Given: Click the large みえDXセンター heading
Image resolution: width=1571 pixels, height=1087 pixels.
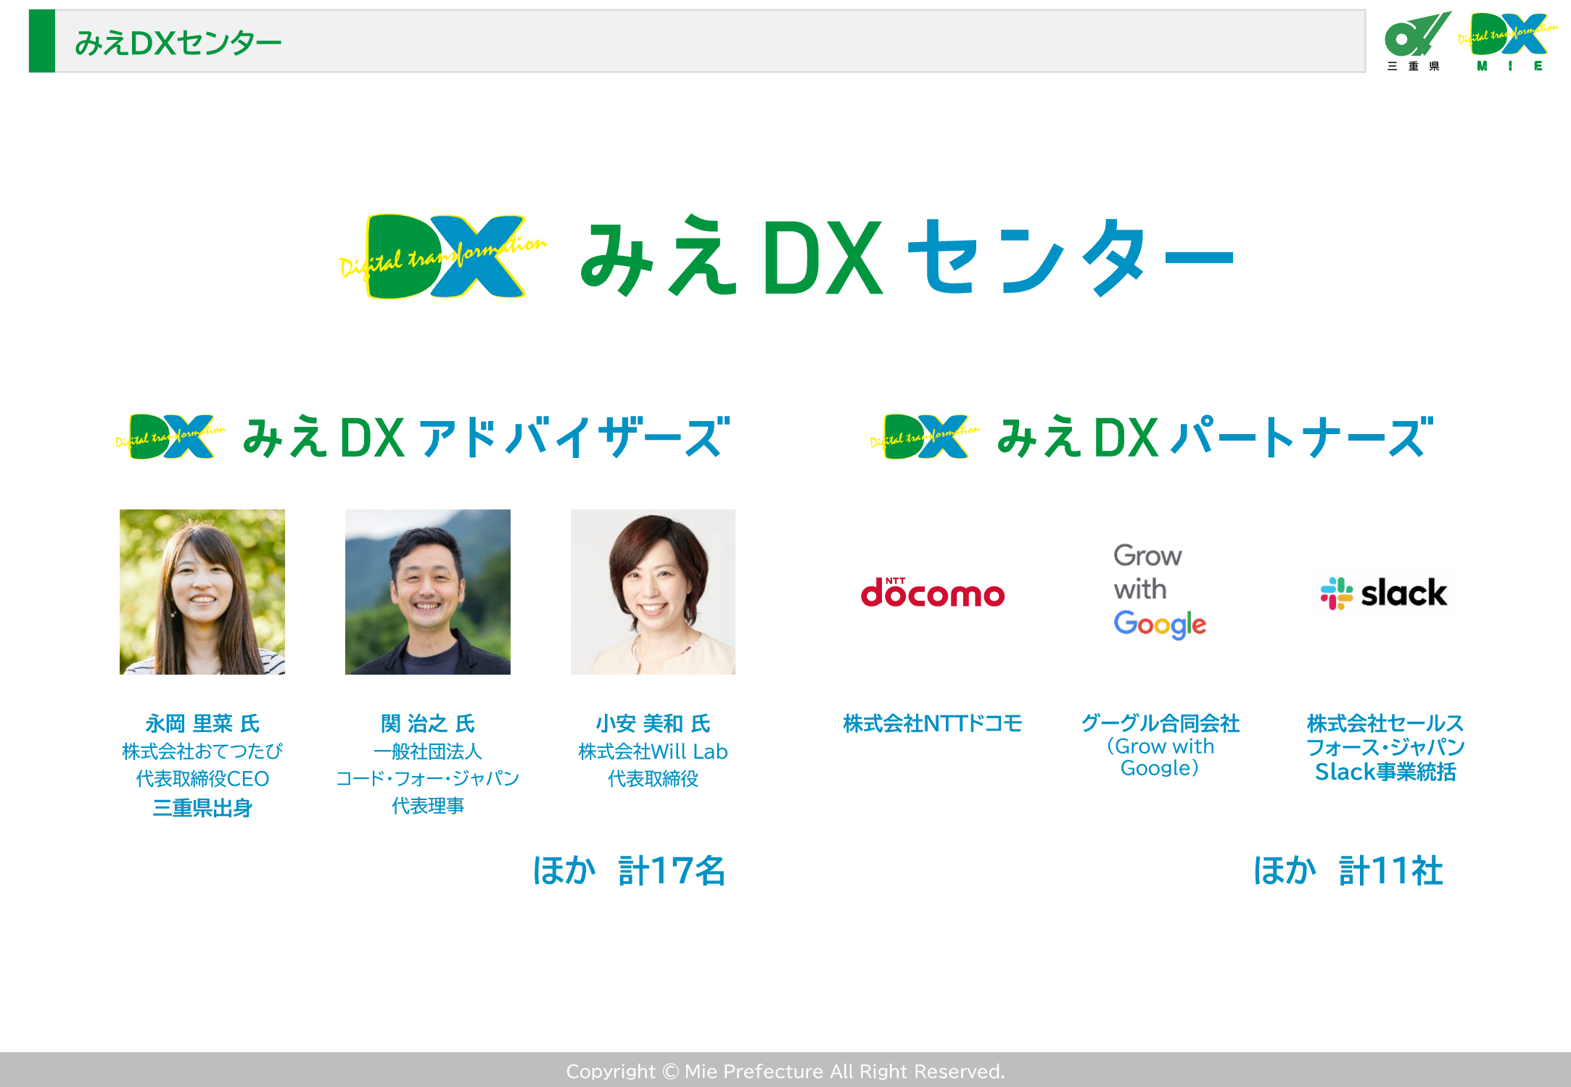Looking at the screenshot, I should (x=907, y=257).
